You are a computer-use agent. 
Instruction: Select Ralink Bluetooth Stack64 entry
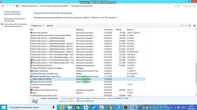87,65
